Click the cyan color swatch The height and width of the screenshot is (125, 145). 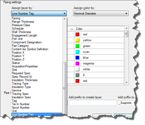click(77, 52)
